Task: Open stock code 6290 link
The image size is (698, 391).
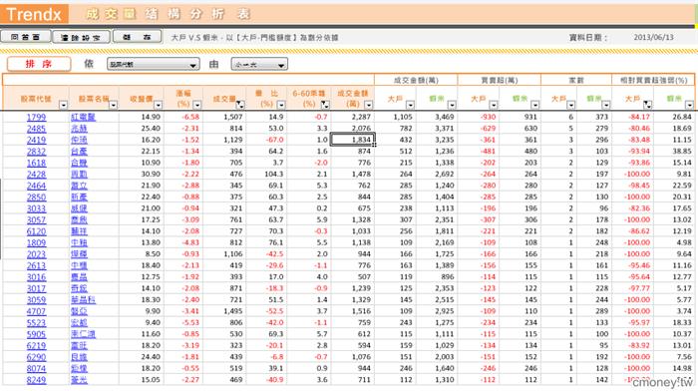Action: pyautogui.click(x=36, y=357)
